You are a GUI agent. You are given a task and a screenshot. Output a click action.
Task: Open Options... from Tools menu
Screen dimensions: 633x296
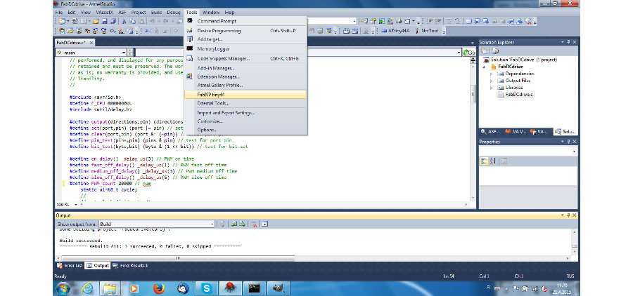245,130
